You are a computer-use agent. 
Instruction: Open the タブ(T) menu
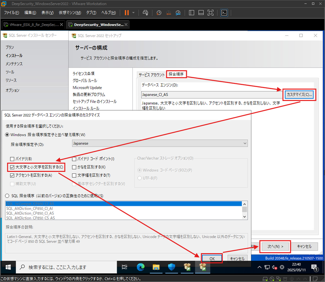[x=91, y=13]
